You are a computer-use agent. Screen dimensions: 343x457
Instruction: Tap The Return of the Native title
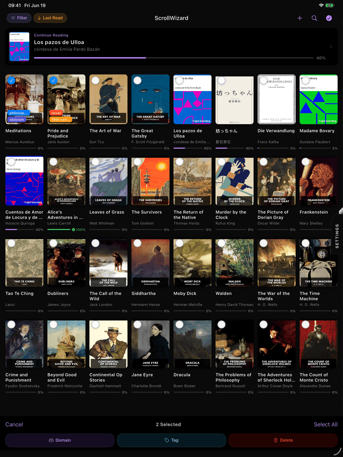[x=188, y=215]
